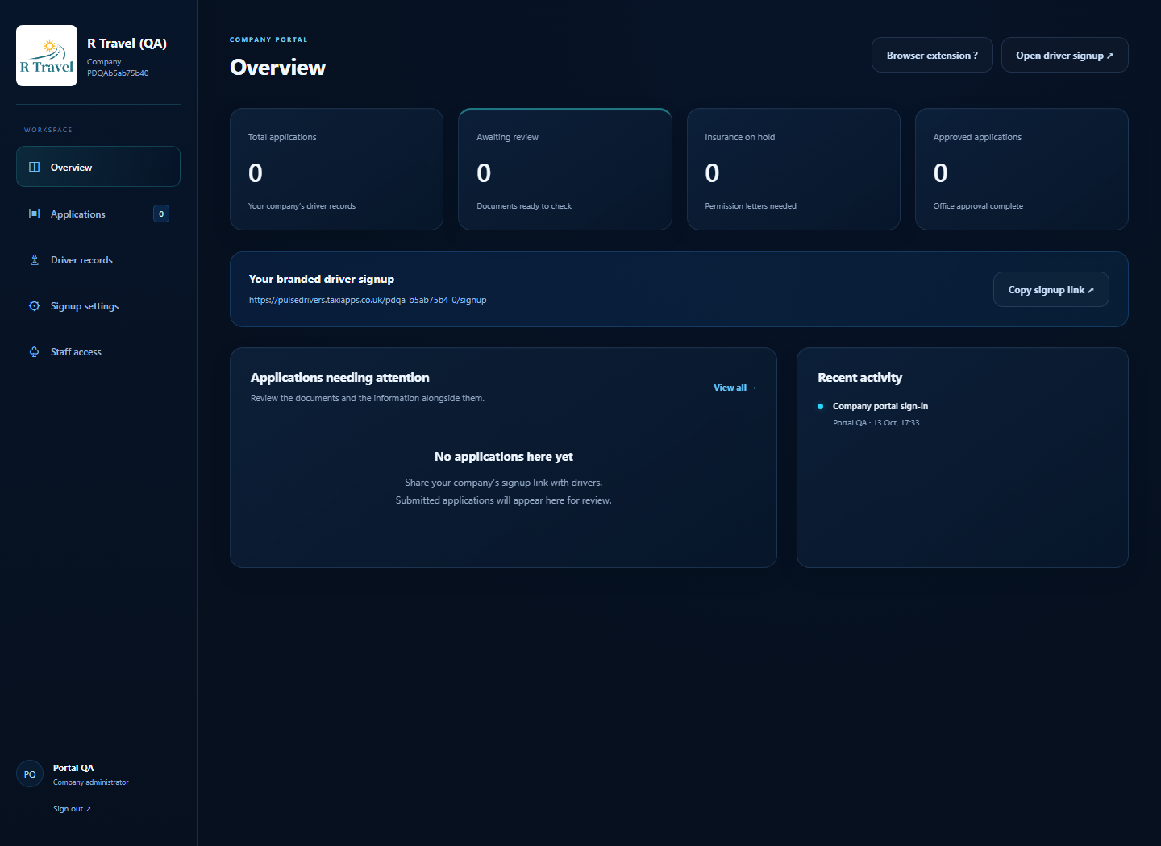This screenshot has height=846, width=1161.
Task: Click the 'Office approval complete' text
Action: pyautogui.click(x=978, y=206)
